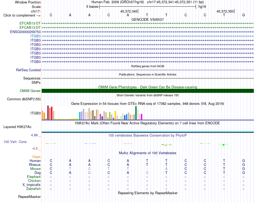Click the RepeatMasker track label
This screenshot has width=254, height=203.
pyautogui.click(x=29, y=197)
